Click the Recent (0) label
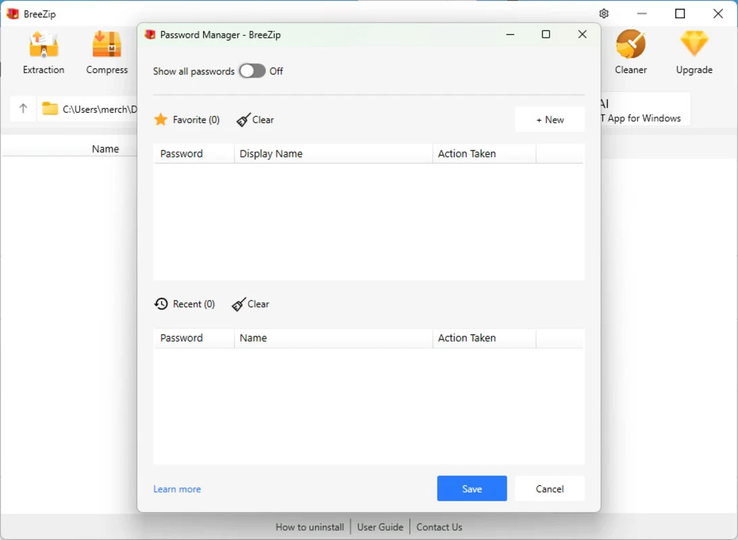The height and width of the screenshot is (540, 738). click(x=194, y=304)
